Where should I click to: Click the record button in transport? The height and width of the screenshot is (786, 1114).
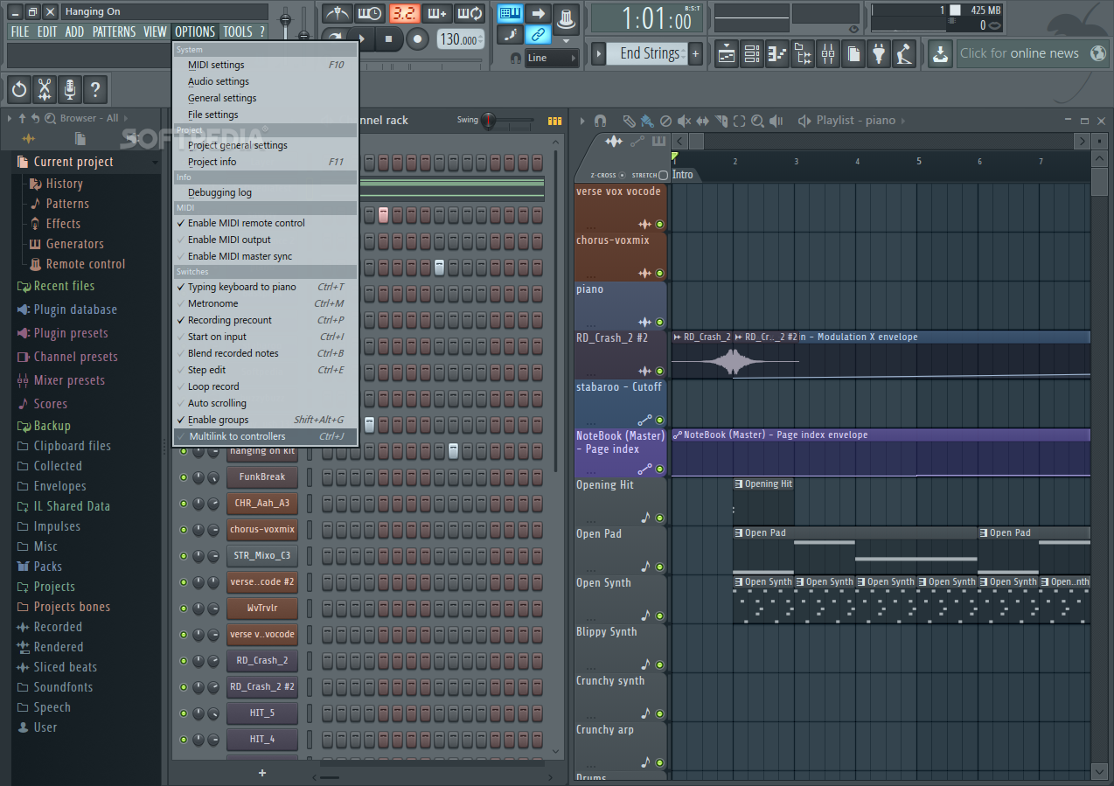click(x=418, y=38)
